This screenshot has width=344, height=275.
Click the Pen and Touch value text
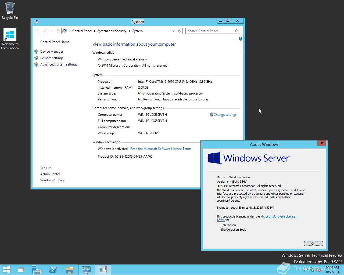[173, 99]
